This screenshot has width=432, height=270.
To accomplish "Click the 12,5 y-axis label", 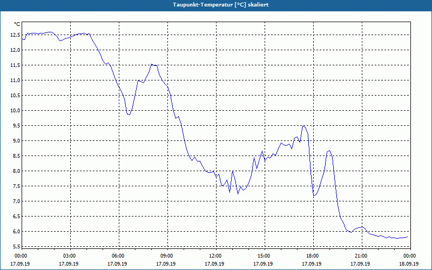I will pyautogui.click(x=16, y=35).
